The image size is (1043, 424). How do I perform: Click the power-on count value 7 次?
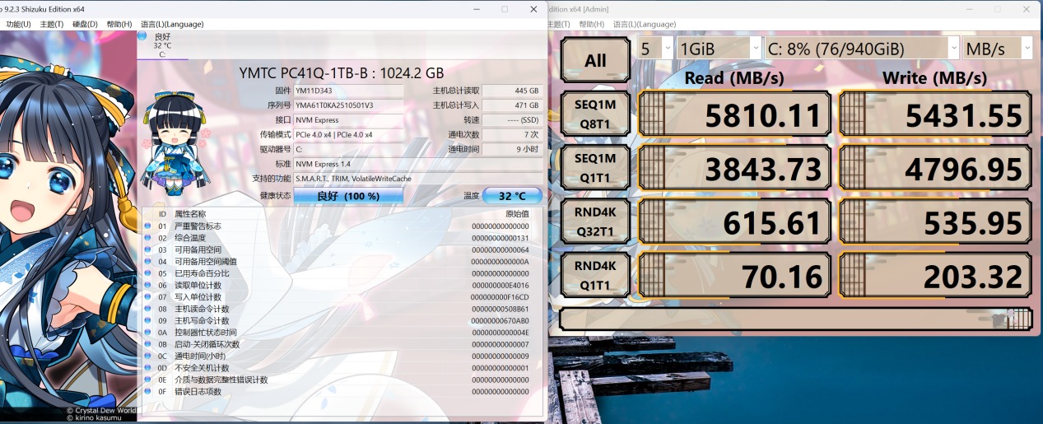512,134
